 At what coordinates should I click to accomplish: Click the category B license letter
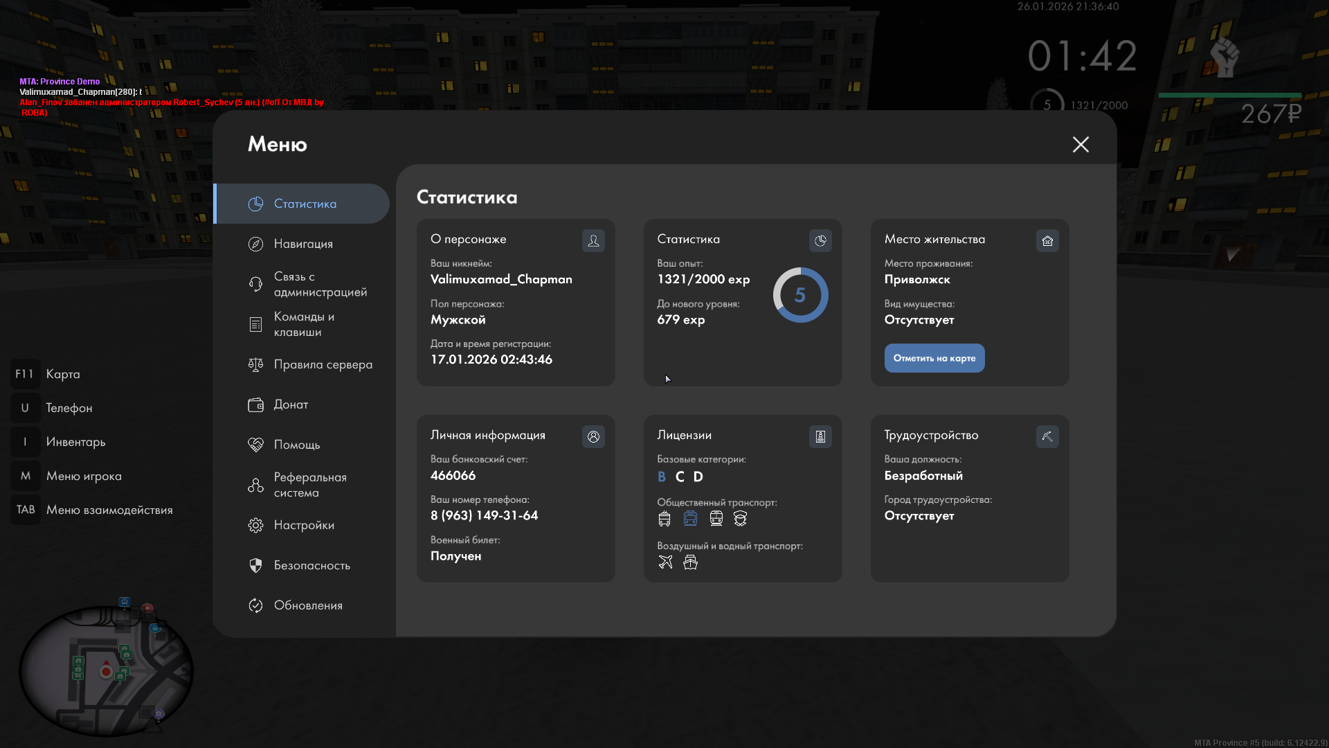(662, 477)
